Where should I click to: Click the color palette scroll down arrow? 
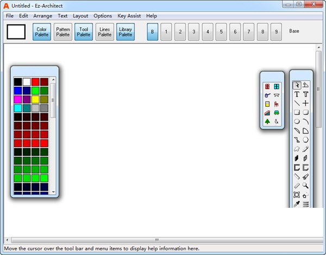pyautogui.click(x=53, y=192)
